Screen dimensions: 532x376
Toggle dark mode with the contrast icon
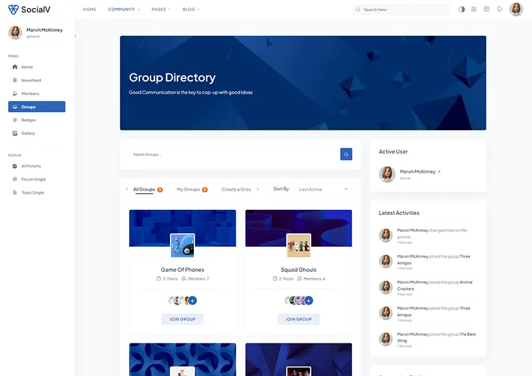coord(460,9)
